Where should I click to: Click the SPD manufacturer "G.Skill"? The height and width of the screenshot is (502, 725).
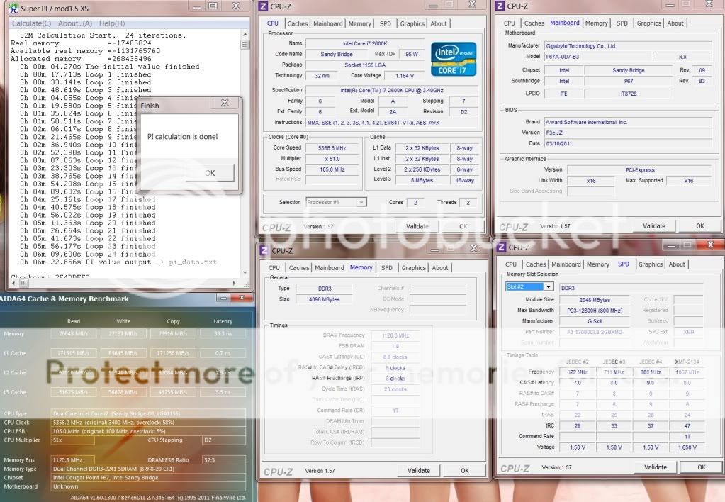(x=595, y=321)
